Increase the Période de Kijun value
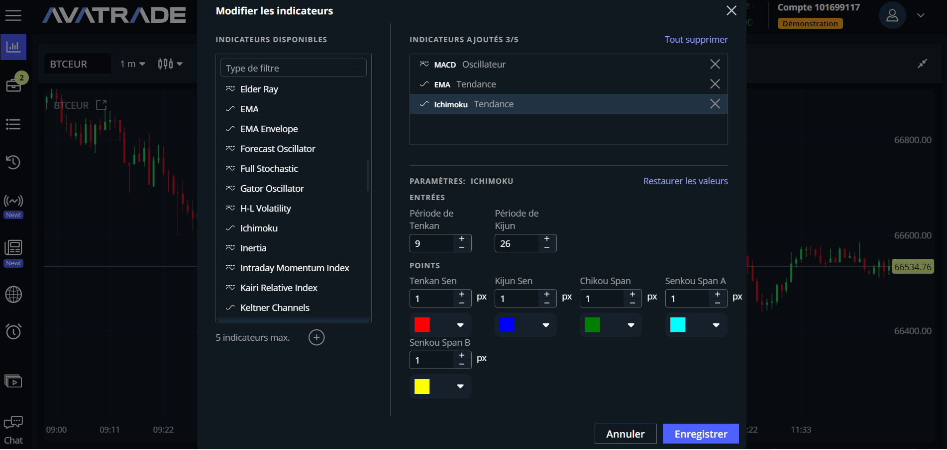947x450 pixels. pos(547,239)
